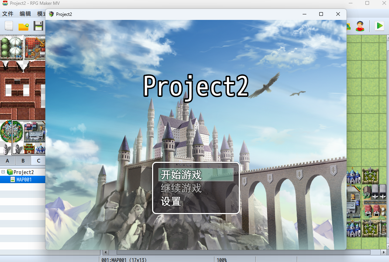The width and height of the screenshot is (389, 262).
Task: Open the Character Generator icon
Action: click(360, 26)
